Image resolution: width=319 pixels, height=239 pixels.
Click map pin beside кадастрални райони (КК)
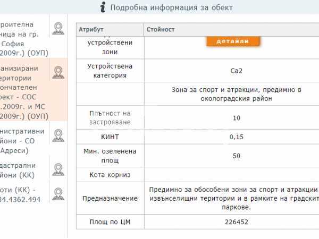click(x=58, y=169)
